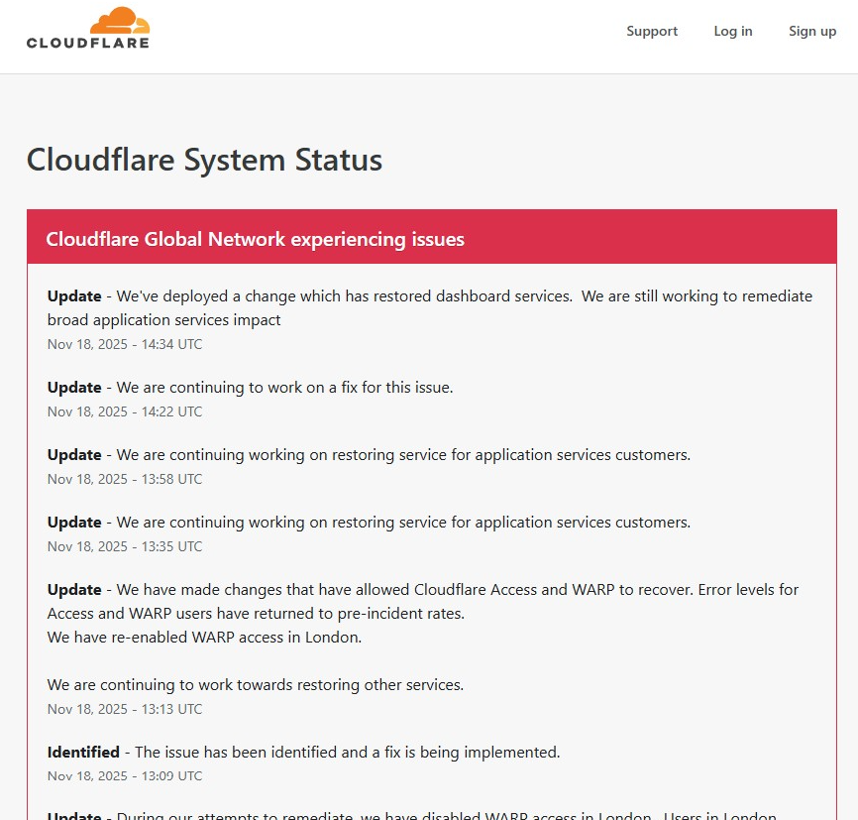Image resolution: width=858 pixels, height=820 pixels.
Task: Open the Global Network experiencing issues incident
Action: click(255, 239)
